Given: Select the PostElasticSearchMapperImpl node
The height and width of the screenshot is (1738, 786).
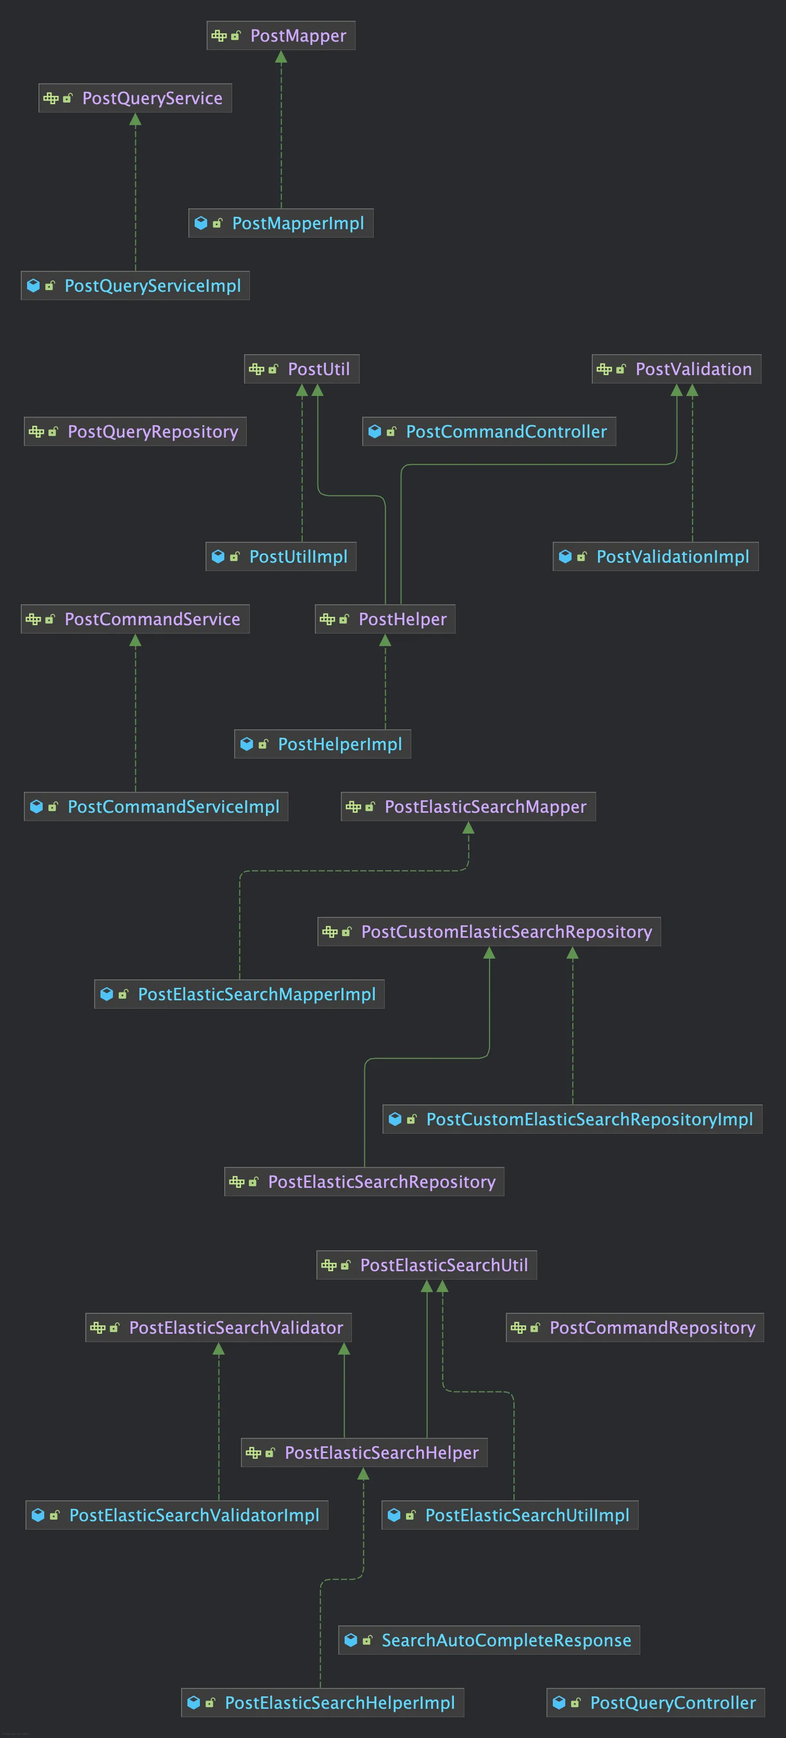Looking at the screenshot, I should (x=239, y=995).
